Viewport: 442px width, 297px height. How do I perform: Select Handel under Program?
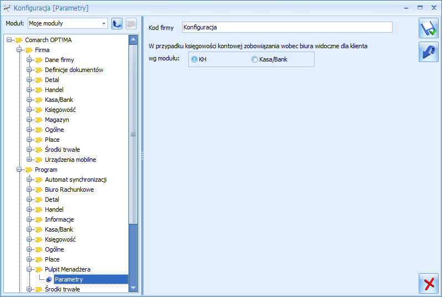(54, 209)
